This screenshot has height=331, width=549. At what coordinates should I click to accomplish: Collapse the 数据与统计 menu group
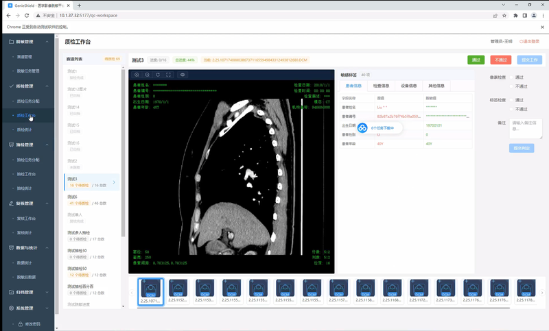click(x=47, y=248)
